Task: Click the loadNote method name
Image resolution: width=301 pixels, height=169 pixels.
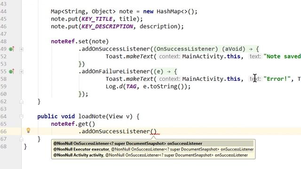Action: (92, 116)
